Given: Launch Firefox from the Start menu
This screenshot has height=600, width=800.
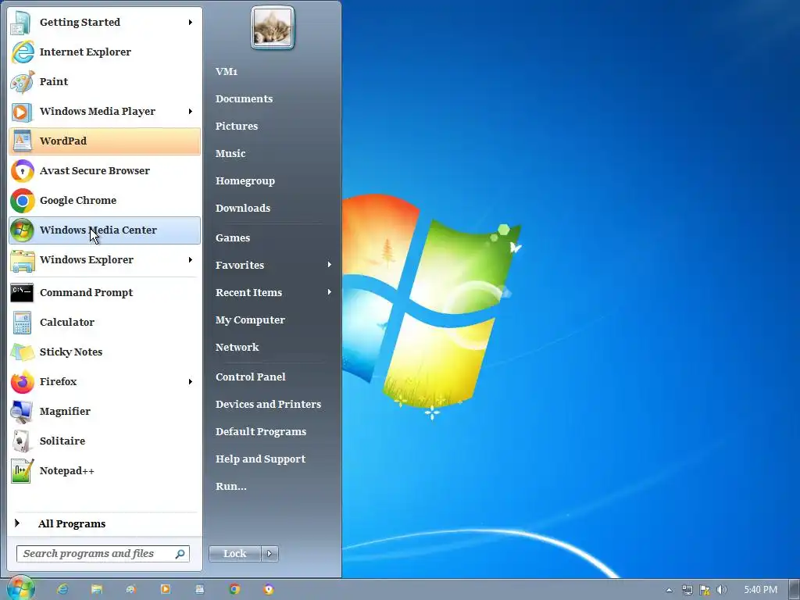Looking at the screenshot, I should click(x=105, y=381).
